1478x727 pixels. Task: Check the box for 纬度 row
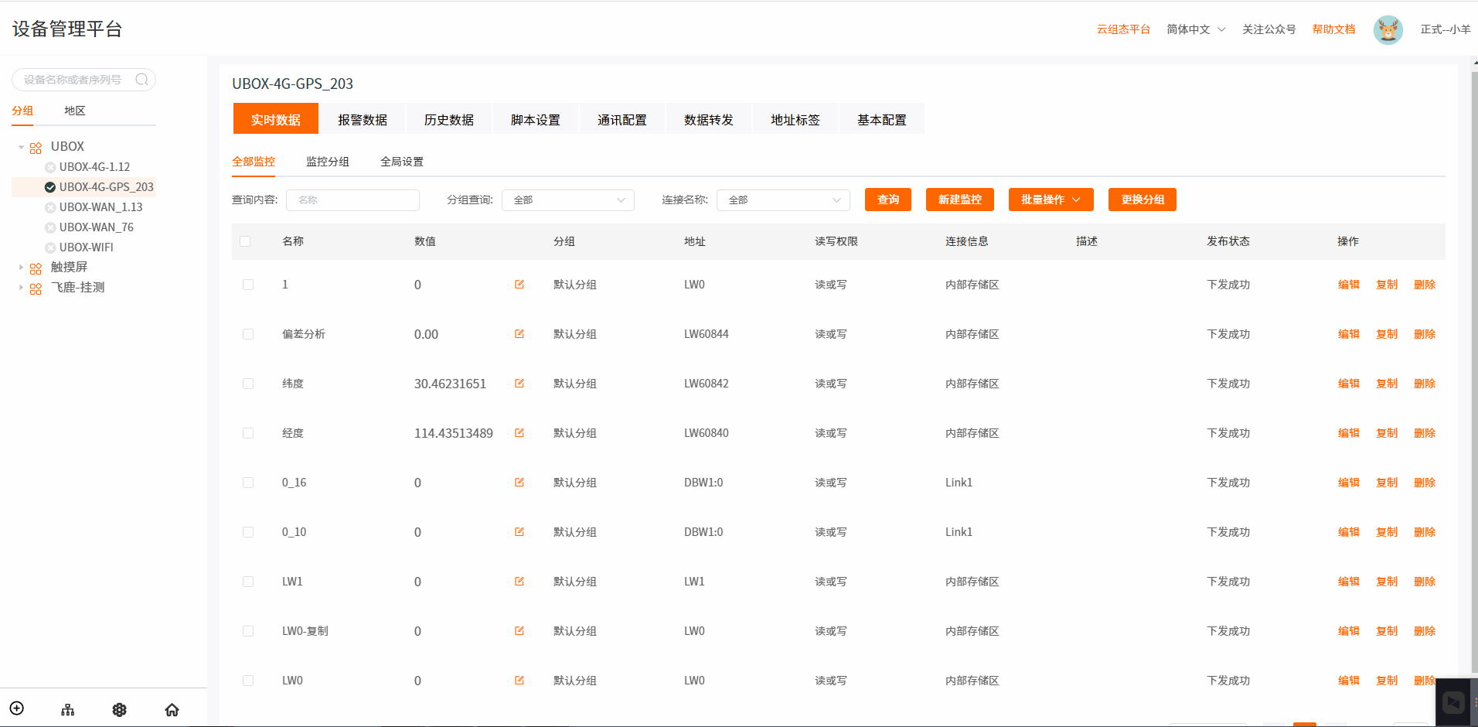pos(248,384)
